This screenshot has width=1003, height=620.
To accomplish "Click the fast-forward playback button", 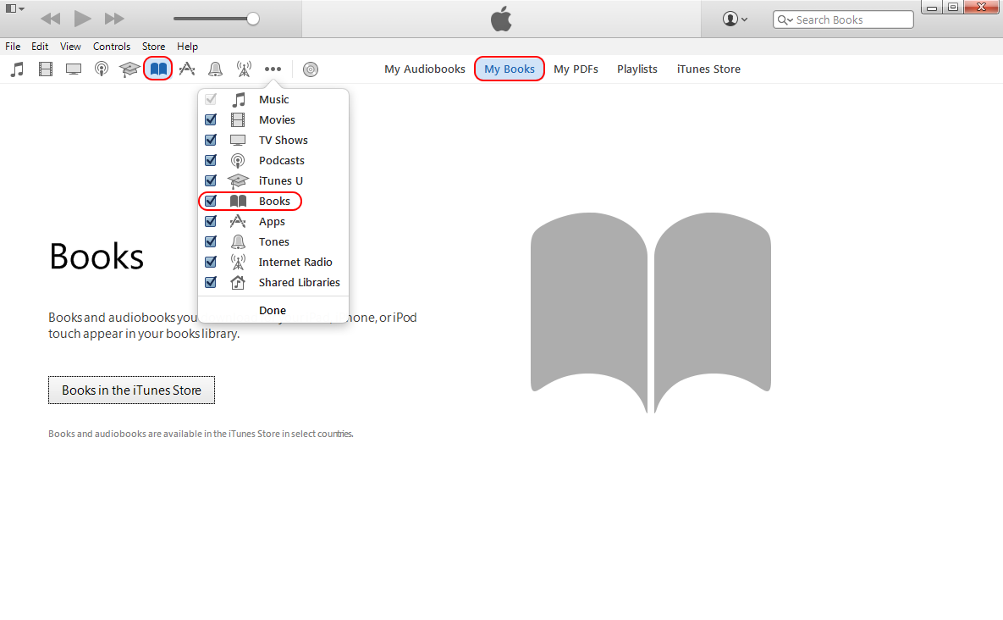I will point(114,19).
